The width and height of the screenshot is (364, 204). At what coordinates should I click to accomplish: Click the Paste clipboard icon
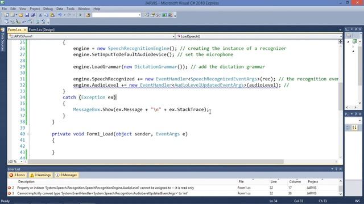[x=52, y=15]
